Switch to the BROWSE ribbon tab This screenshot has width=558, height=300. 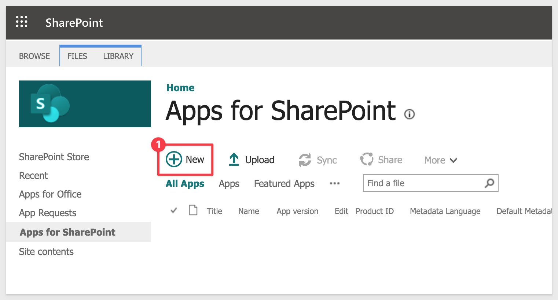(x=34, y=56)
